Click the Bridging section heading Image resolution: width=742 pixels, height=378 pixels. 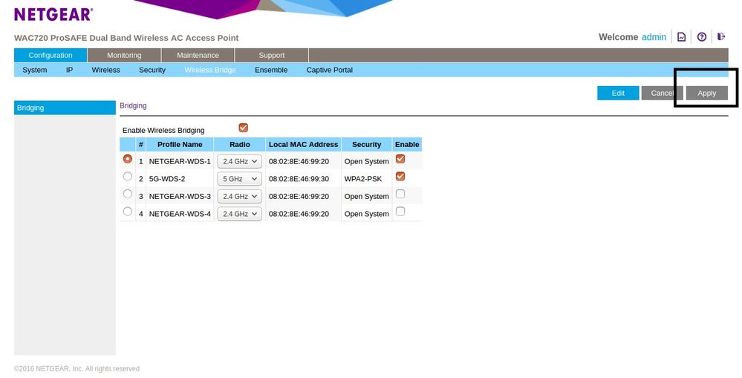coord(133,105)
